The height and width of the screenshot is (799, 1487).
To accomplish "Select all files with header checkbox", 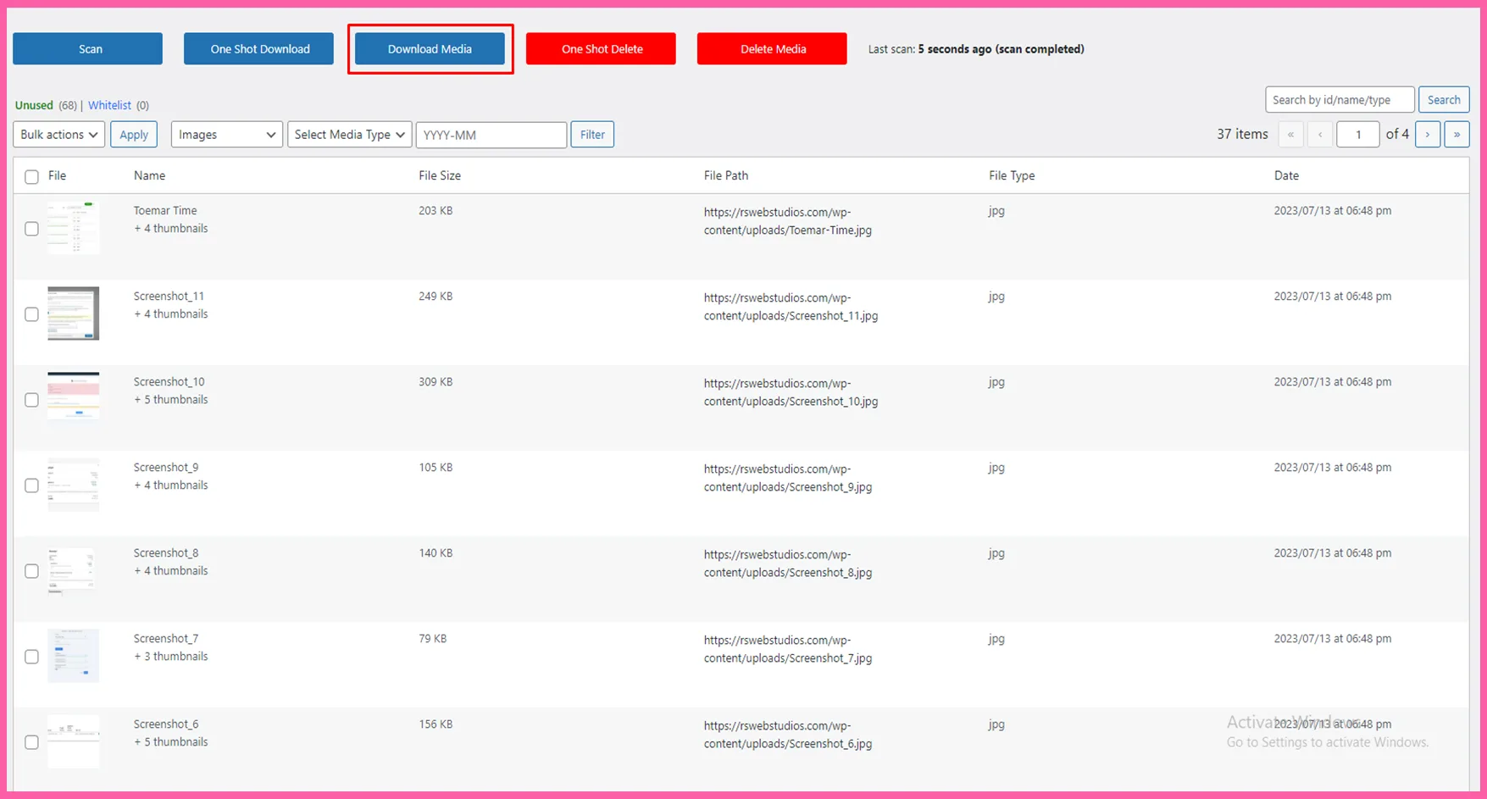I will [x=32, y=176].
